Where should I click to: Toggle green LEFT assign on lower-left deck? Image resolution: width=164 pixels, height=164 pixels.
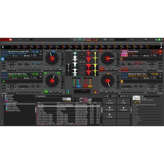tap(45, 73)
